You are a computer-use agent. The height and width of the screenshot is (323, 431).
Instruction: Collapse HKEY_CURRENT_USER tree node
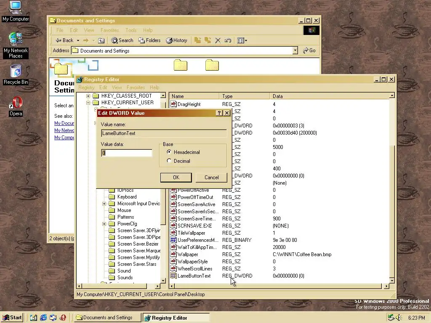(x=88, y=103)
